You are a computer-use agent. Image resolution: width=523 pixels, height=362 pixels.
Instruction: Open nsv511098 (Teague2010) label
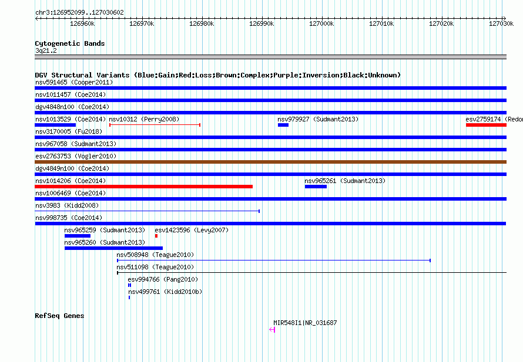tap(155, 267)
